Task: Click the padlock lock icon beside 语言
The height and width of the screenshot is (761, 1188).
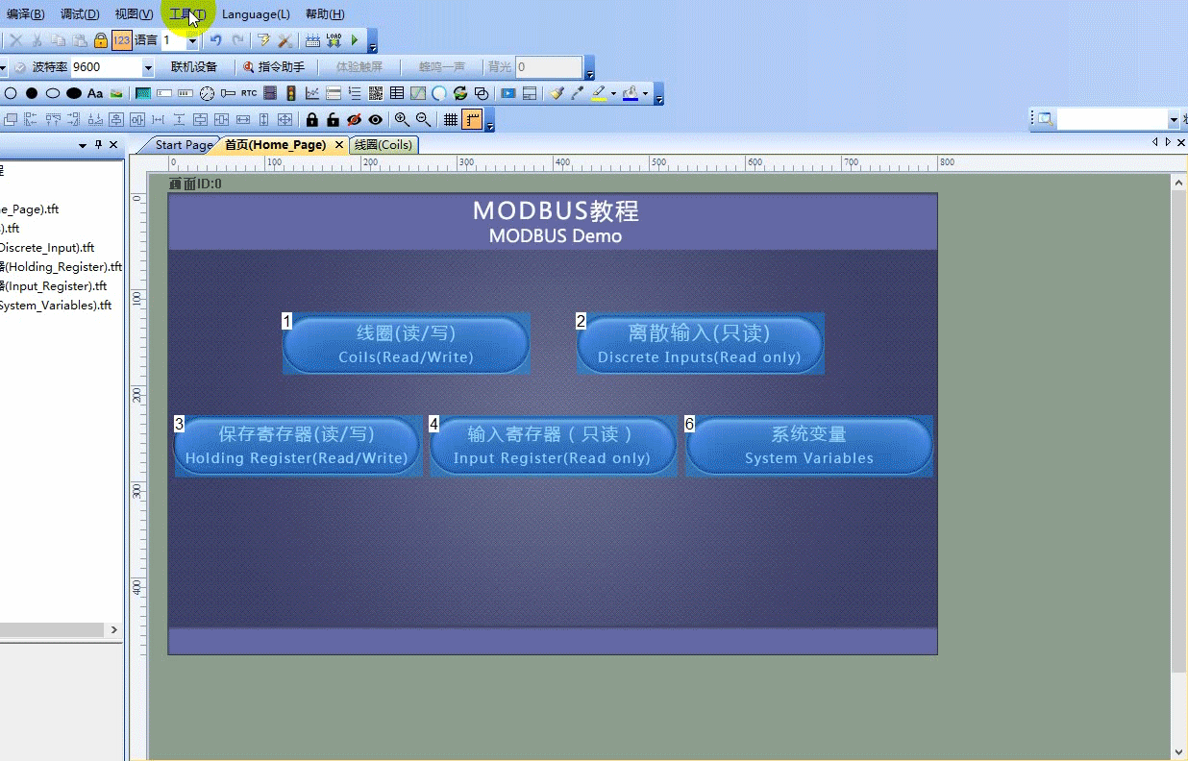Action: pos(100,40)
